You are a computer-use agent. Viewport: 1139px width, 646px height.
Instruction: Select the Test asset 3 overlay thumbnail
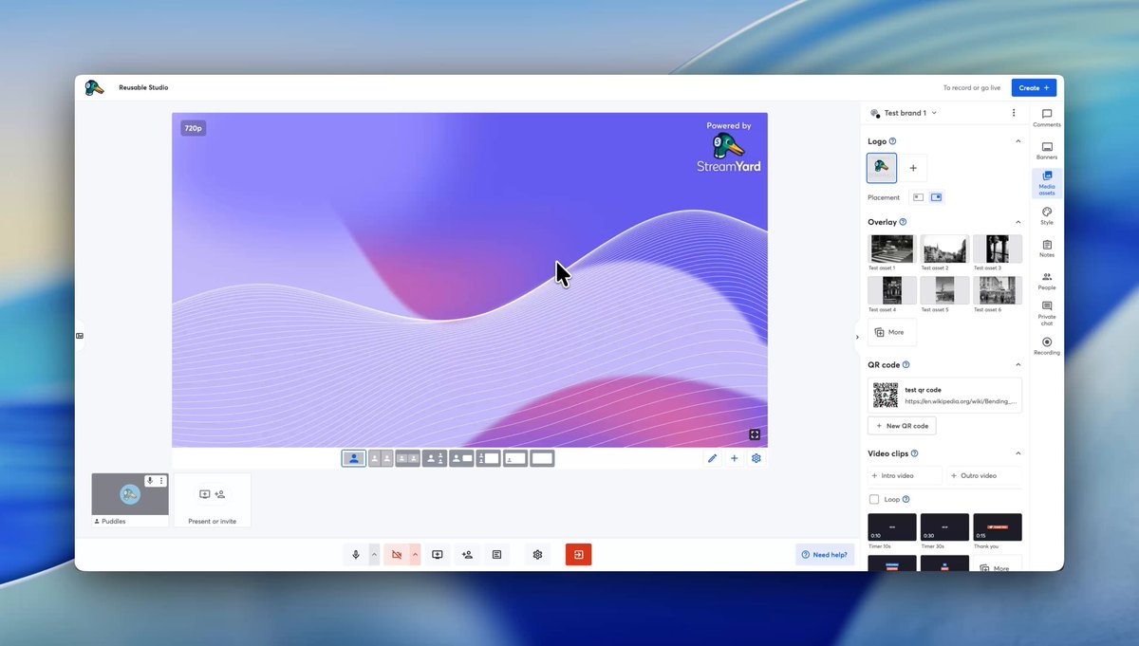998,249
